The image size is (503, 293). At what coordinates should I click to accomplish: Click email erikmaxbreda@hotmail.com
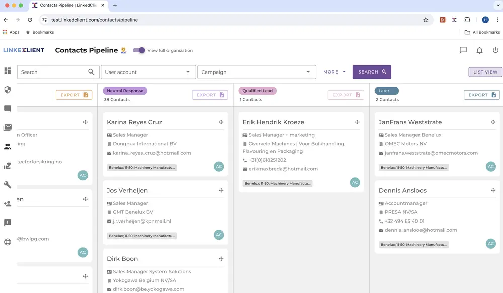click(283, 169)
